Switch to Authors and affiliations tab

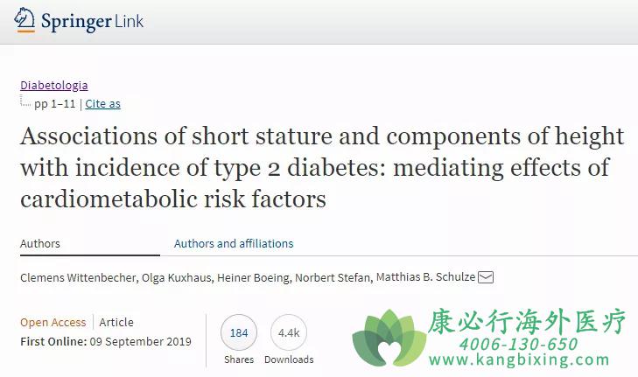[x=234, y=243]
